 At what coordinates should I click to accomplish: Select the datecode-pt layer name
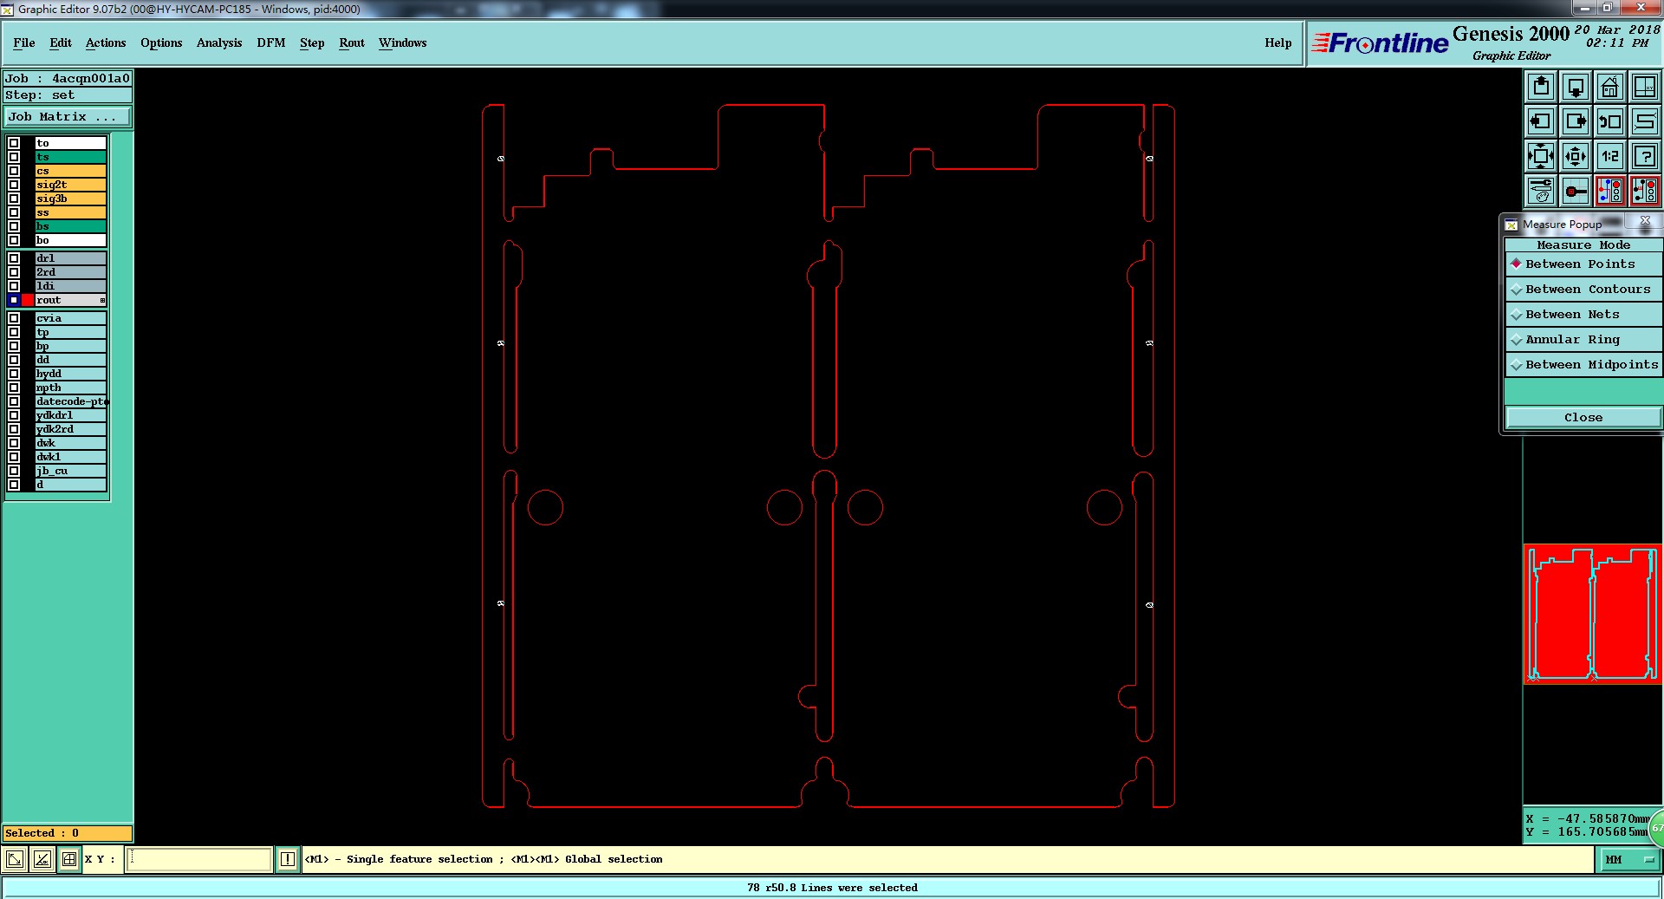(x=70, y=401)
